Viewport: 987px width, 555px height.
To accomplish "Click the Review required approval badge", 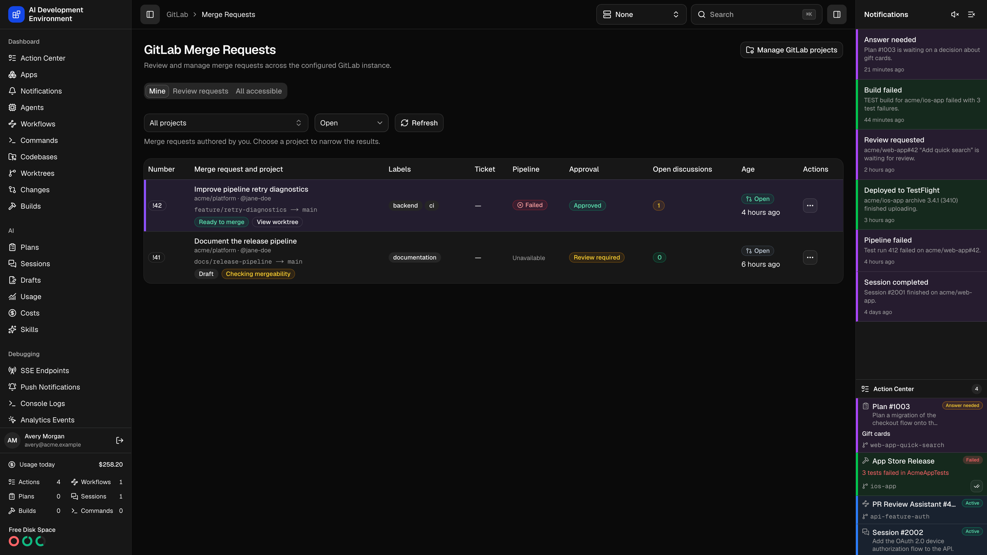I will [597, 257].
